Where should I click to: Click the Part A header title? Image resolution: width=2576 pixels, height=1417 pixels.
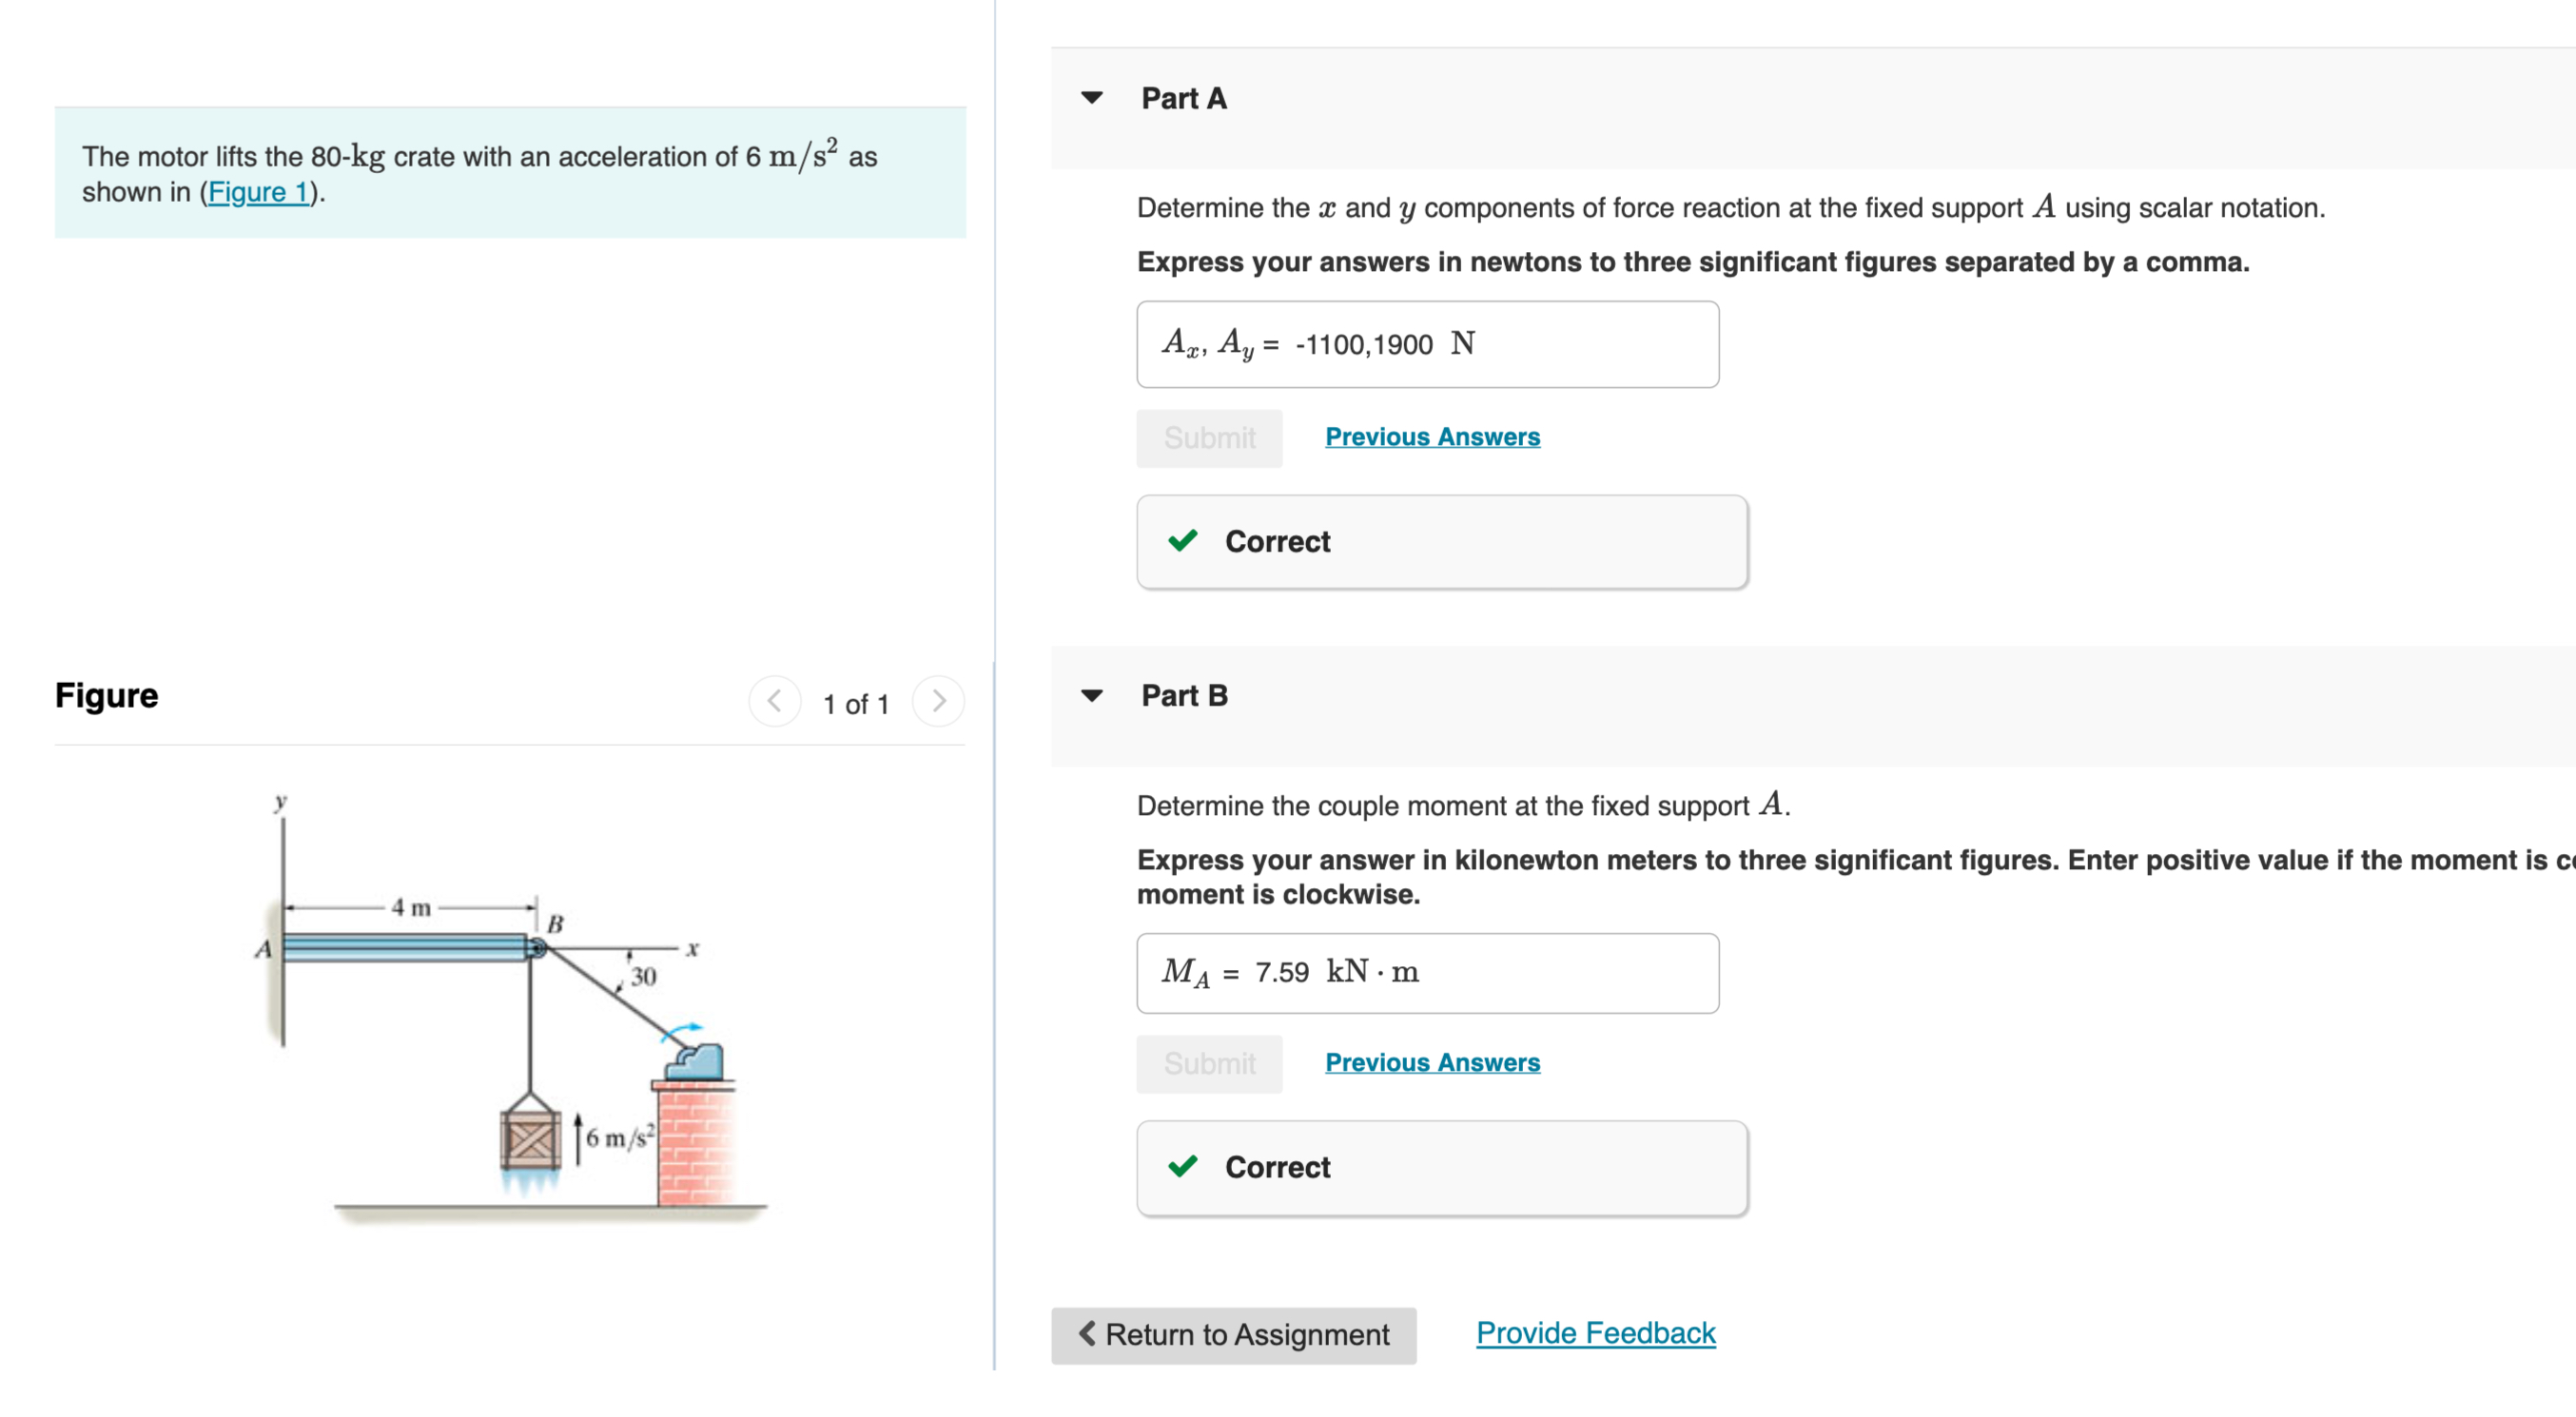click(1184, 98)
